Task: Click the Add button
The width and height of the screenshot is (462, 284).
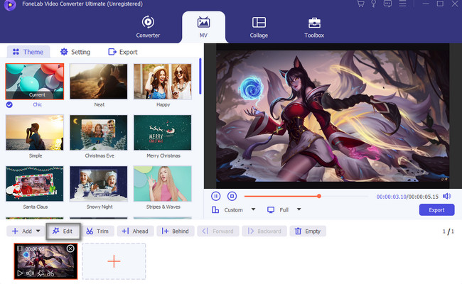Action: (x=21, y=231)
